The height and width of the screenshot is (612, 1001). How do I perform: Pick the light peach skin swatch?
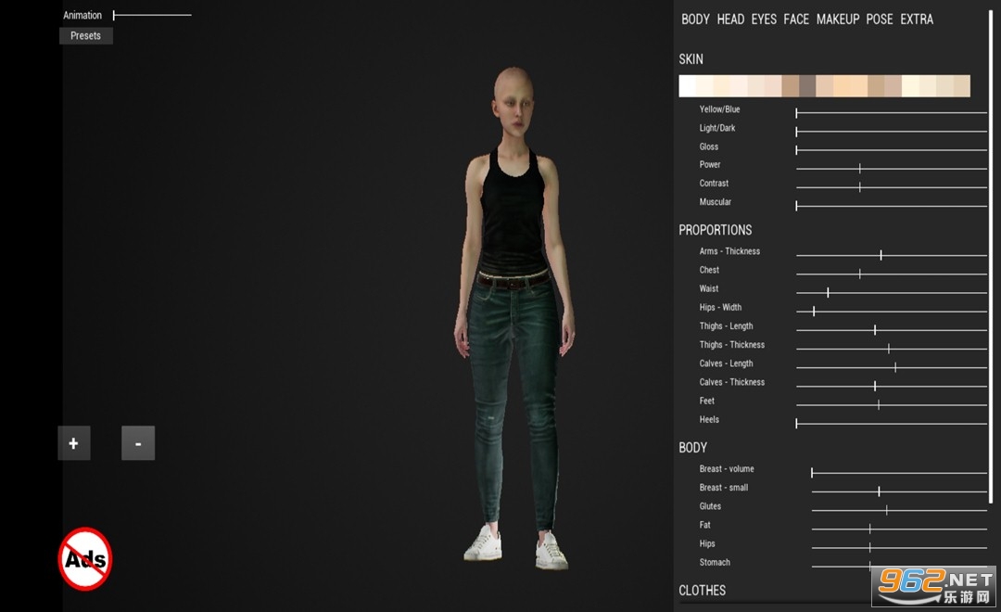(x=842, y=86)
